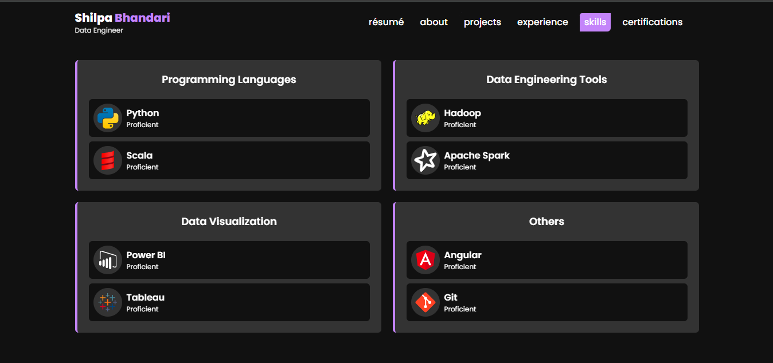Open the experience nav item
Screen dimensions: 773x363
point(542,22)
